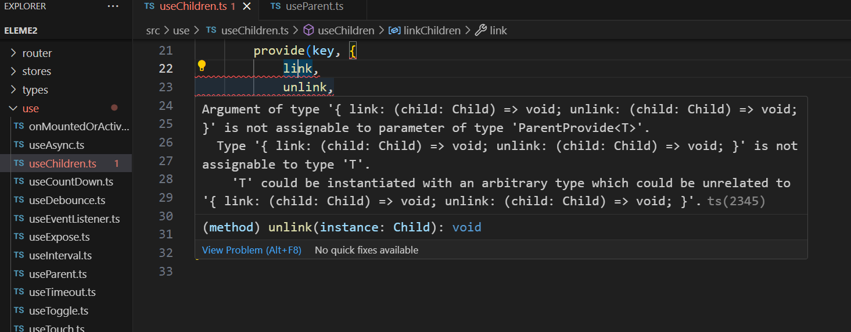Close the useChildren.ts editor tab
851x332 pixels.
(247, 6)
